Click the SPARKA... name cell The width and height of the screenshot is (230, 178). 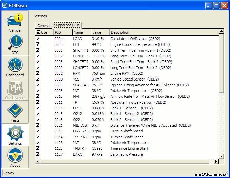pyautogui.click(x=81, y=85)
